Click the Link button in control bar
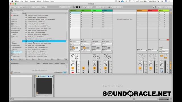This screenshot has height=102, width=182. (13, 7)
